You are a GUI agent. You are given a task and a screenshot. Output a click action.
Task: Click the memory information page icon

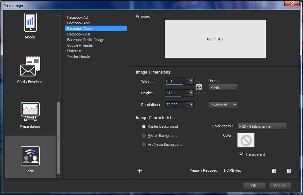[x=273, y=171]
